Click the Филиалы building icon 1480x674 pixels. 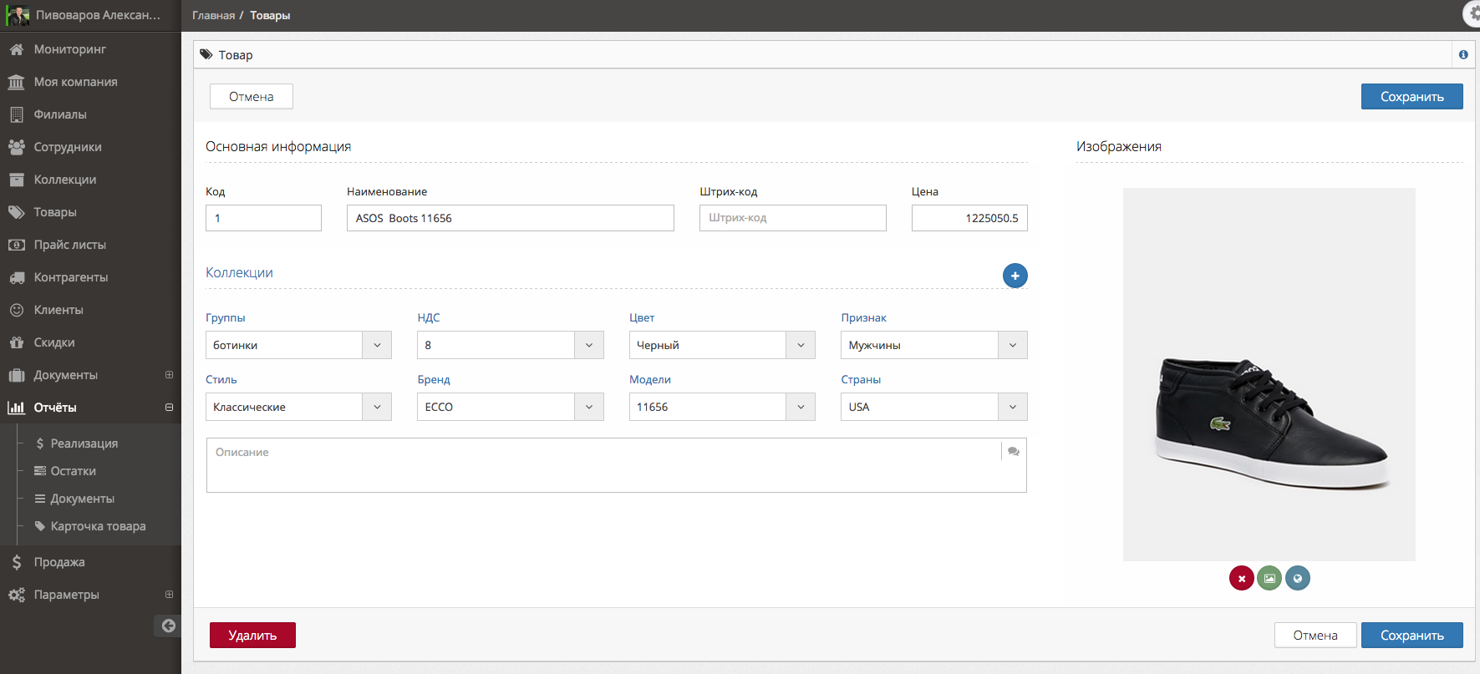(x=16, y=114)
